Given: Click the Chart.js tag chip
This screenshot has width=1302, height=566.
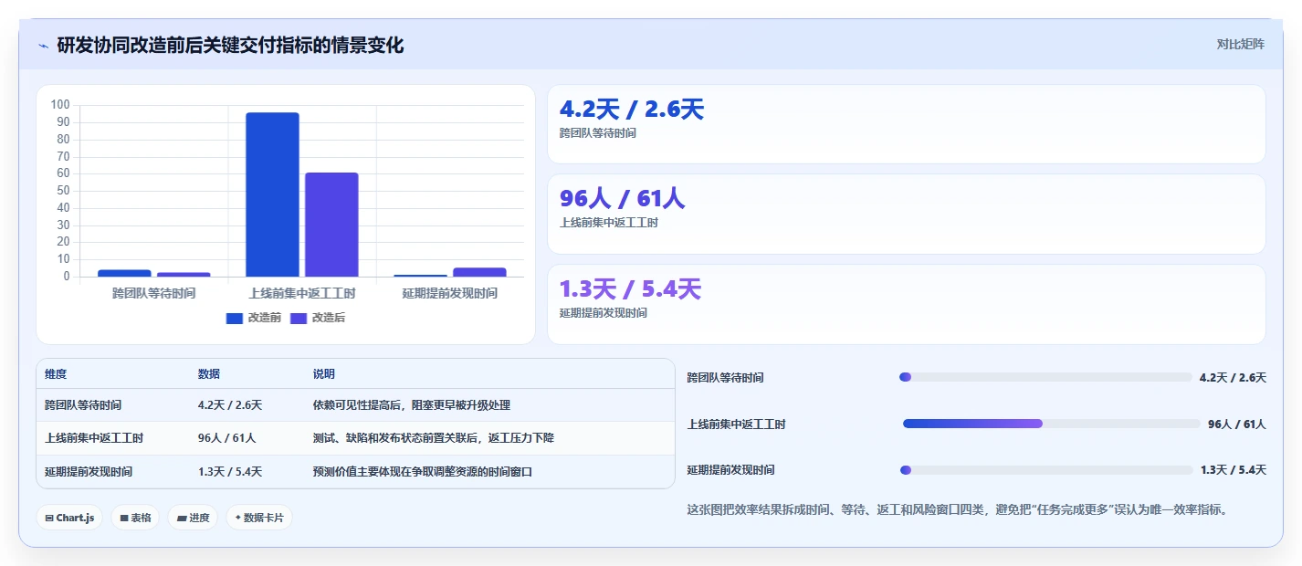Looking at the screenshot, I should pos(69,518).
